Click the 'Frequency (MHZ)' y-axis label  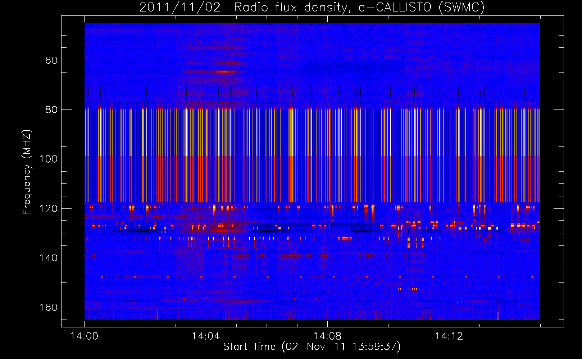point(27,172)
